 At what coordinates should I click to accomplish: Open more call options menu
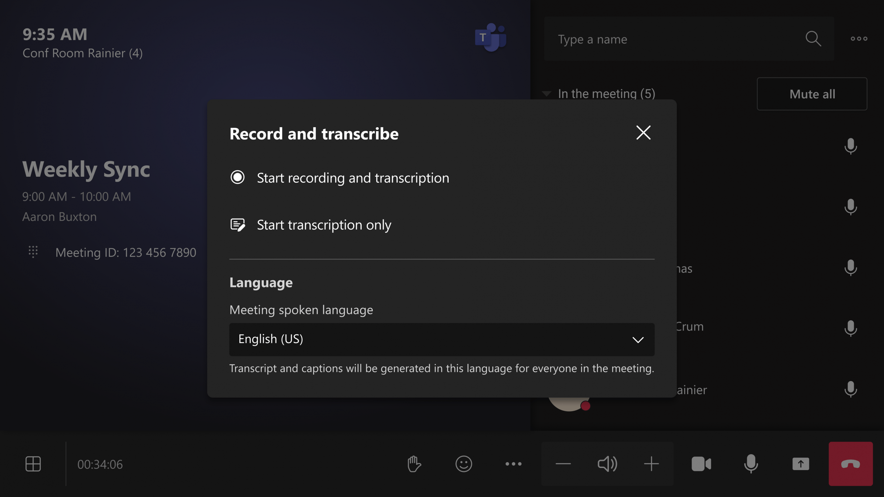click(514, 464)
